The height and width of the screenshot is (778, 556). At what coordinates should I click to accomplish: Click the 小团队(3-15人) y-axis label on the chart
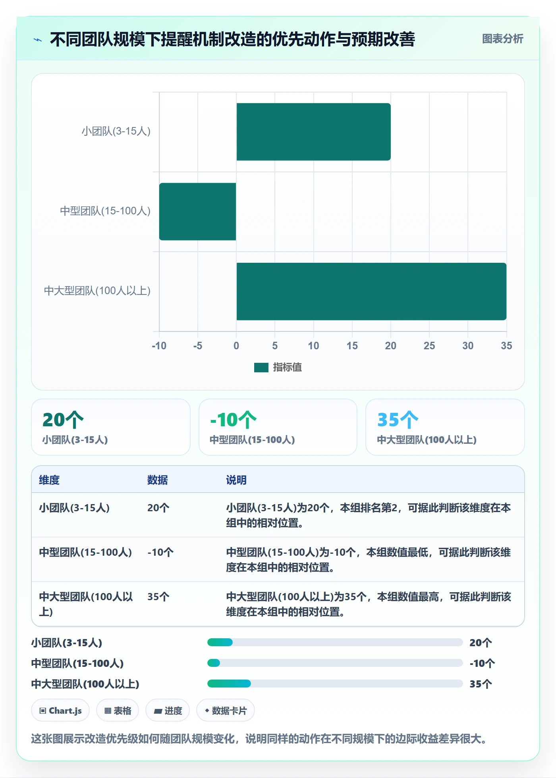[x=116, y=131]
